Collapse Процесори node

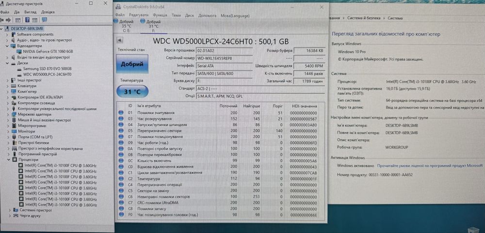[8, 160]
